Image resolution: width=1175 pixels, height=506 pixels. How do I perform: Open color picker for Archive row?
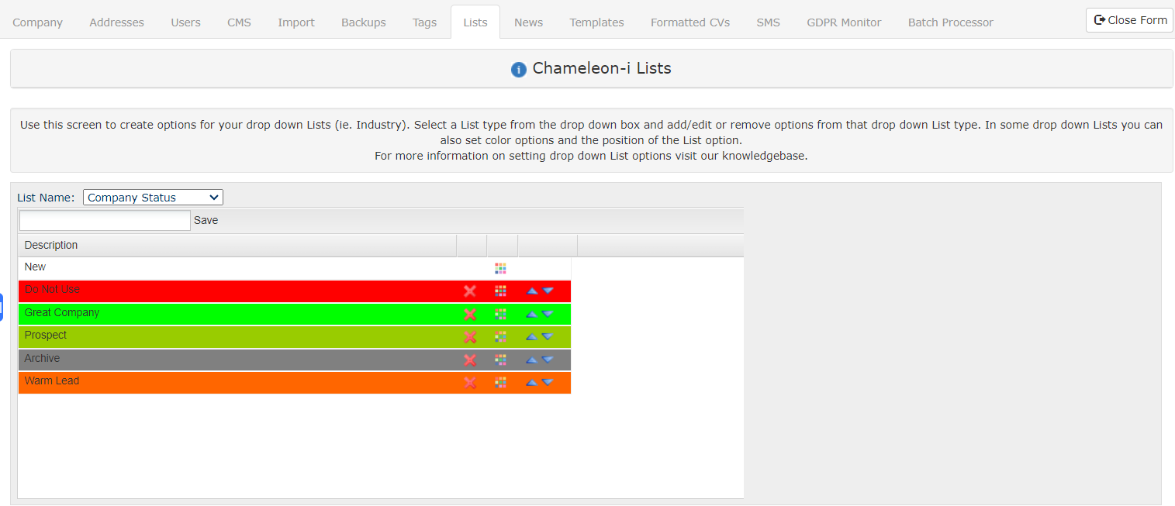coord(500,360)
